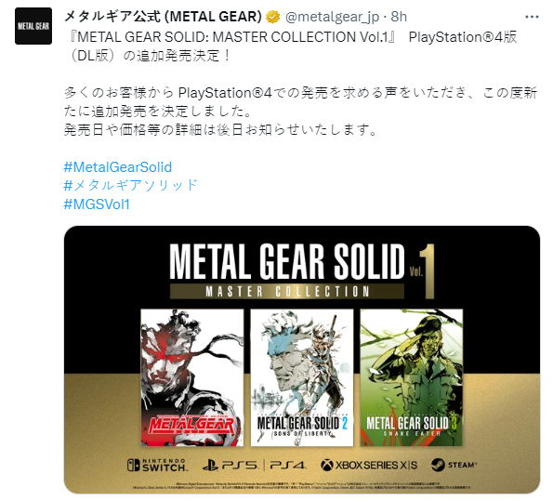The width and height of the screenshot is (553, 501).
Task: Click the Metal Gear Solid red cover art
Action: point(192,378)
